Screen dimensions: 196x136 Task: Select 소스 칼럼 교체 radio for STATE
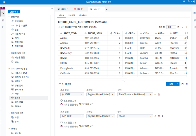62,100
